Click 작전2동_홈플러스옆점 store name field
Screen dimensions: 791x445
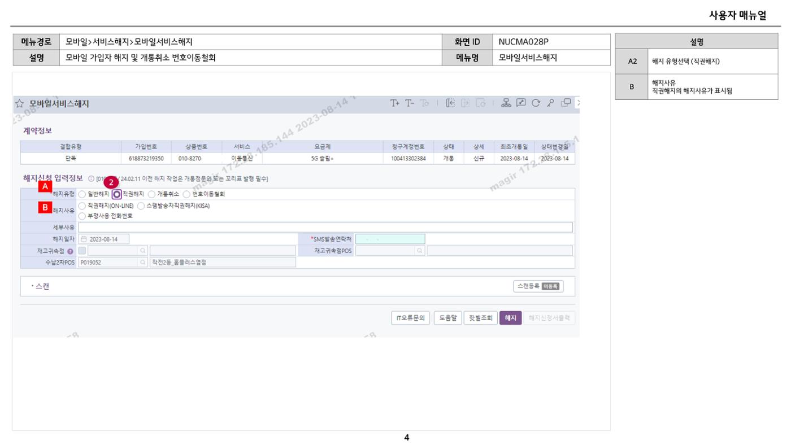pyautogui.click(x=223, y=263)
